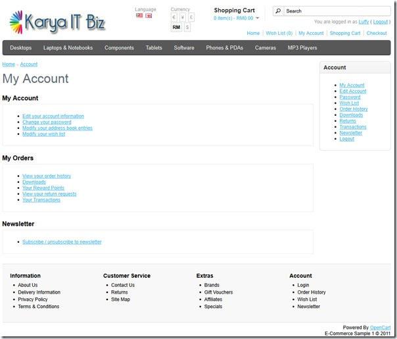Switch currency to Euro
The height and width of the screenshot is (339, 397).
(x=174, y=17)
